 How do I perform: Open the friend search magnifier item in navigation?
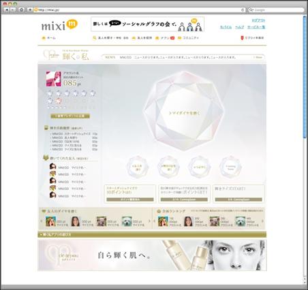[110, 38]
